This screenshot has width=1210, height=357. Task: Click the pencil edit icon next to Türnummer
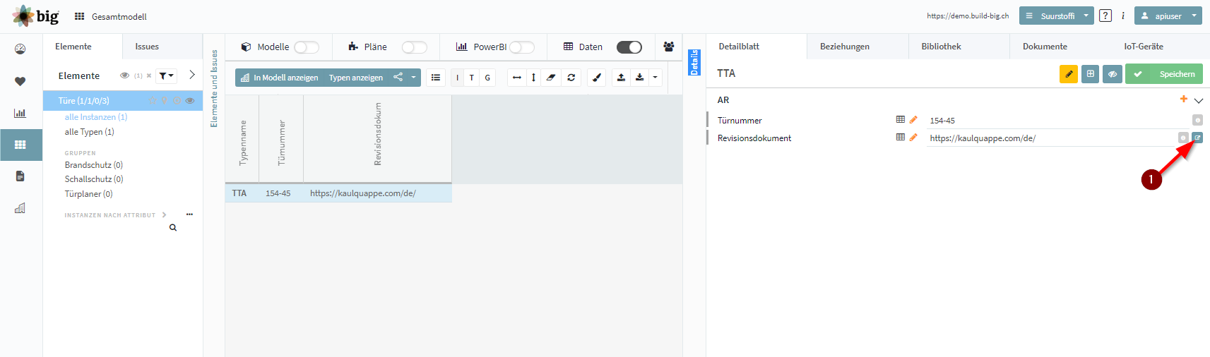(x=913, y=120)
